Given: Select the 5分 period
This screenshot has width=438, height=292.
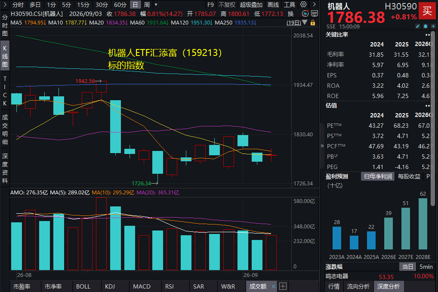Looking at the screenshot, I should [x=67, y=5].
